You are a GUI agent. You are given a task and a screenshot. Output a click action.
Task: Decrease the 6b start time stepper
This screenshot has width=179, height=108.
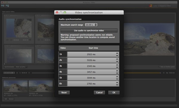[x=117, y=85]
